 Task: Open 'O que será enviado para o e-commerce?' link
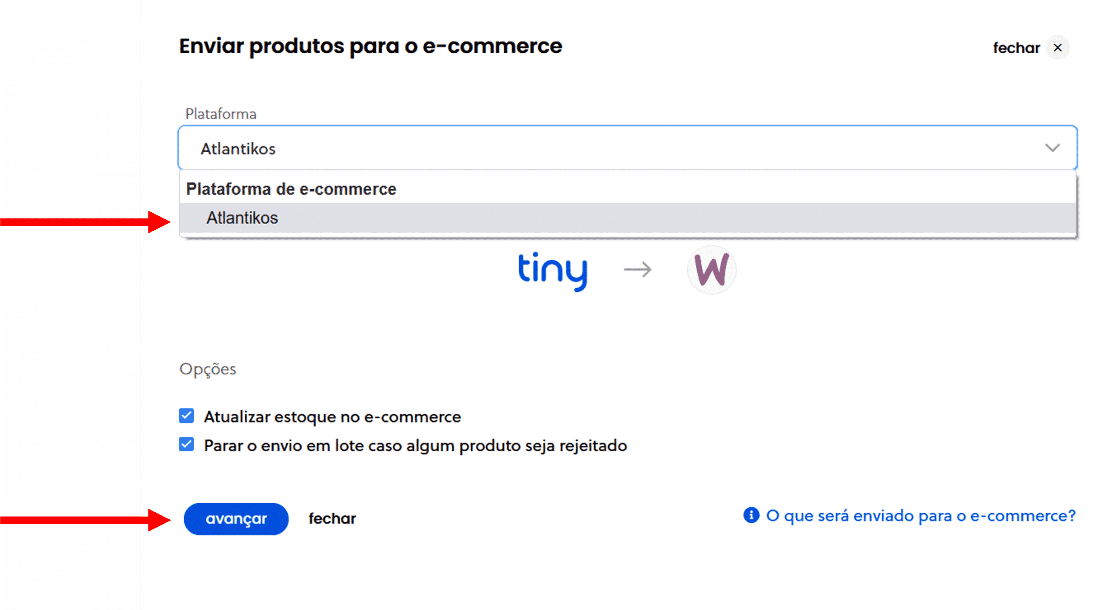[x=921, y=516]
